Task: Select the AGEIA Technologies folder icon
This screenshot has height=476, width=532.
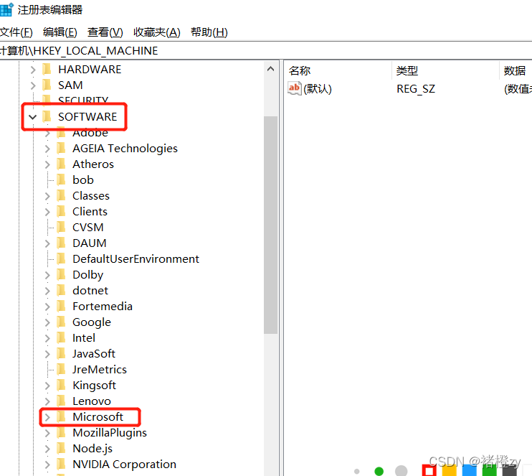Action: [61, 148]
